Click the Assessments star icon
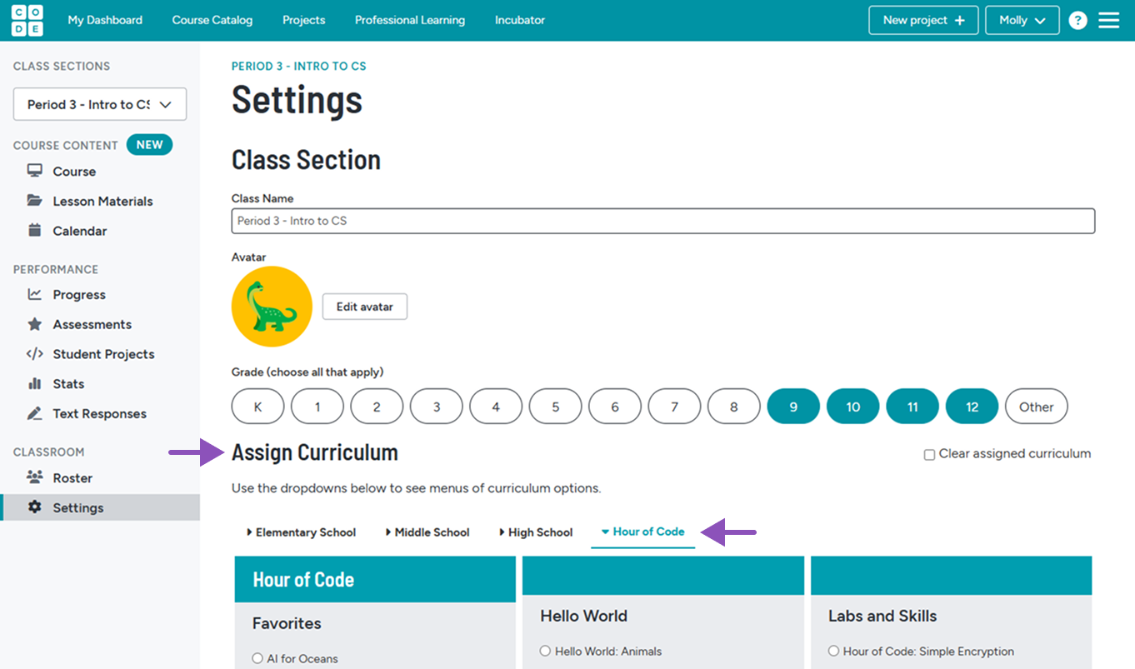 (34, 324)
